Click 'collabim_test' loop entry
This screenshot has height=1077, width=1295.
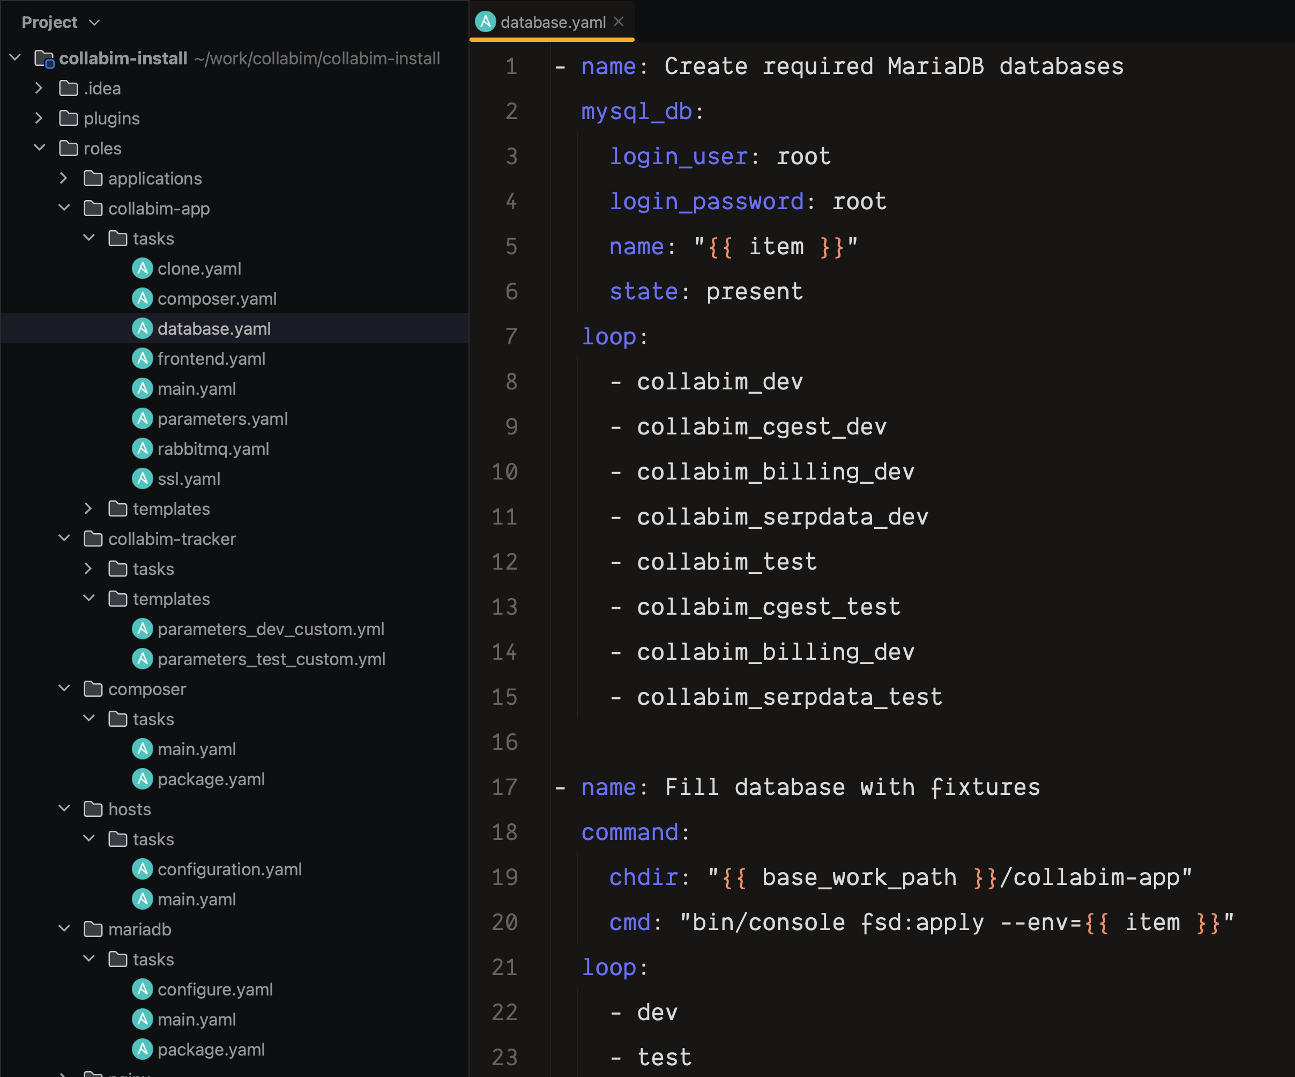tap(727, 562)
